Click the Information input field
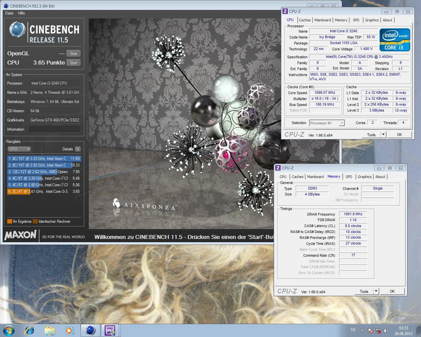The image size is (421, 337). click(x=55, y=129)
